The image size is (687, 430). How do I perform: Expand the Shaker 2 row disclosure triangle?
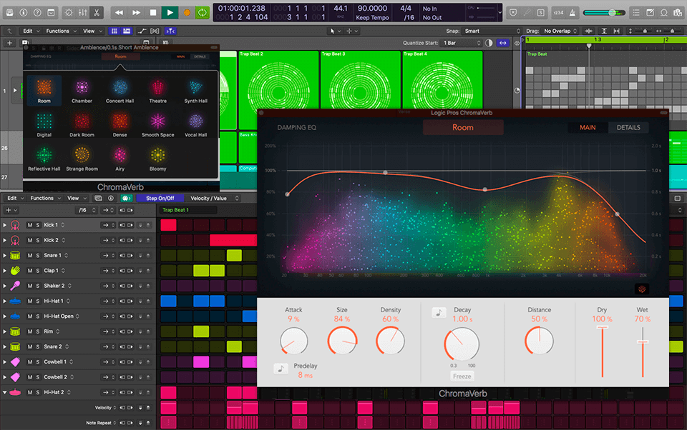[5, 286]
